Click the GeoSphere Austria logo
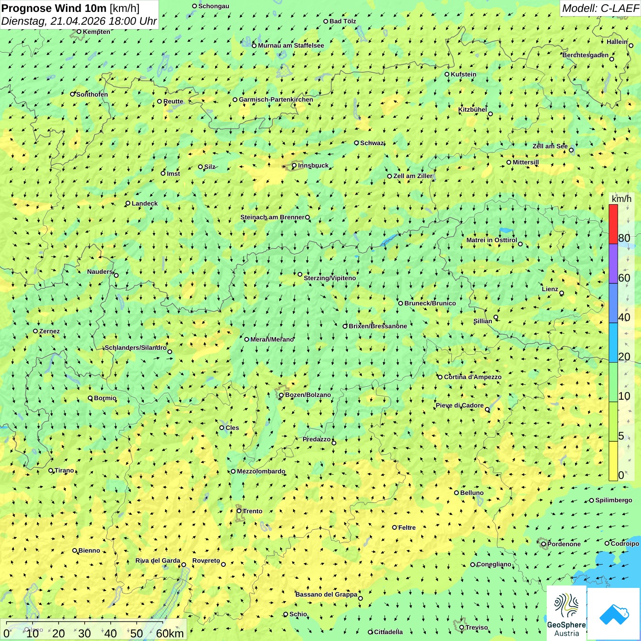 [566, 613]
